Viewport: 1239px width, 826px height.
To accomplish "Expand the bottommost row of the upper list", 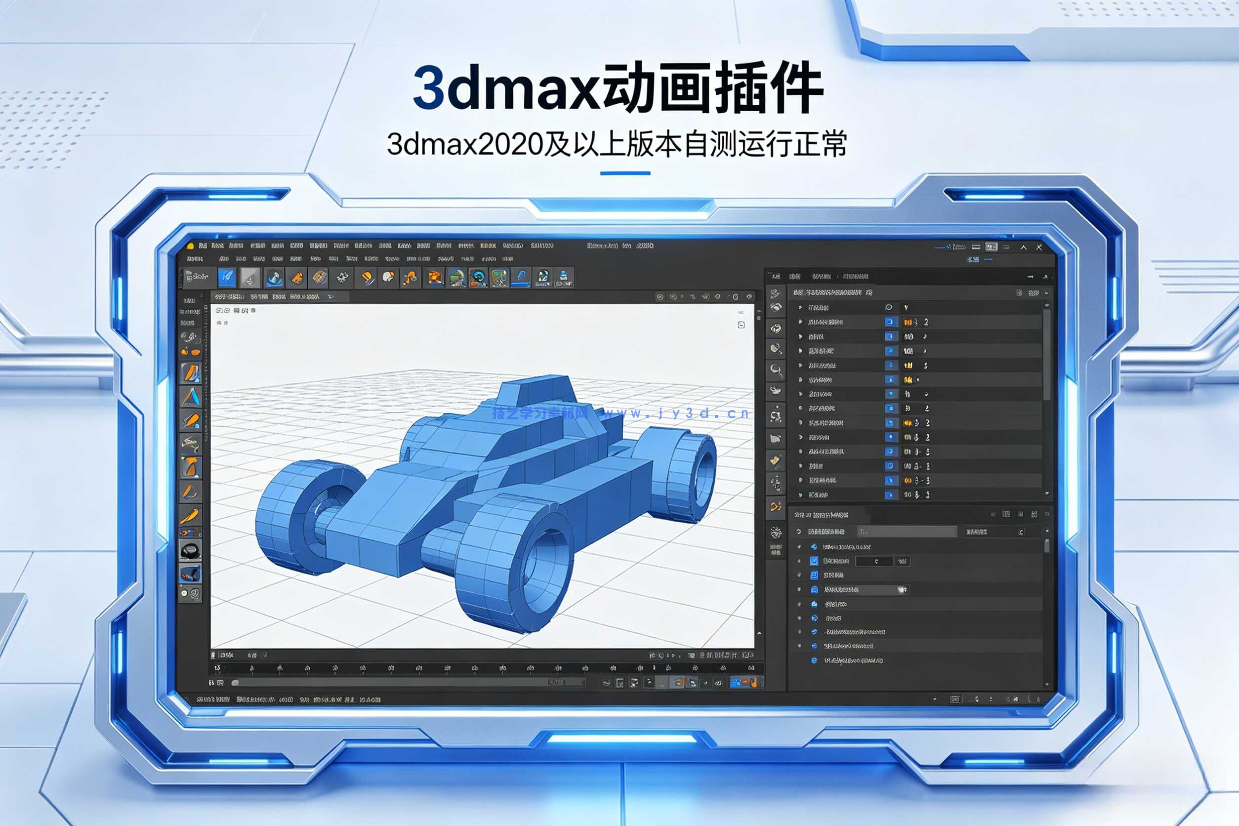I will (801, 495).
